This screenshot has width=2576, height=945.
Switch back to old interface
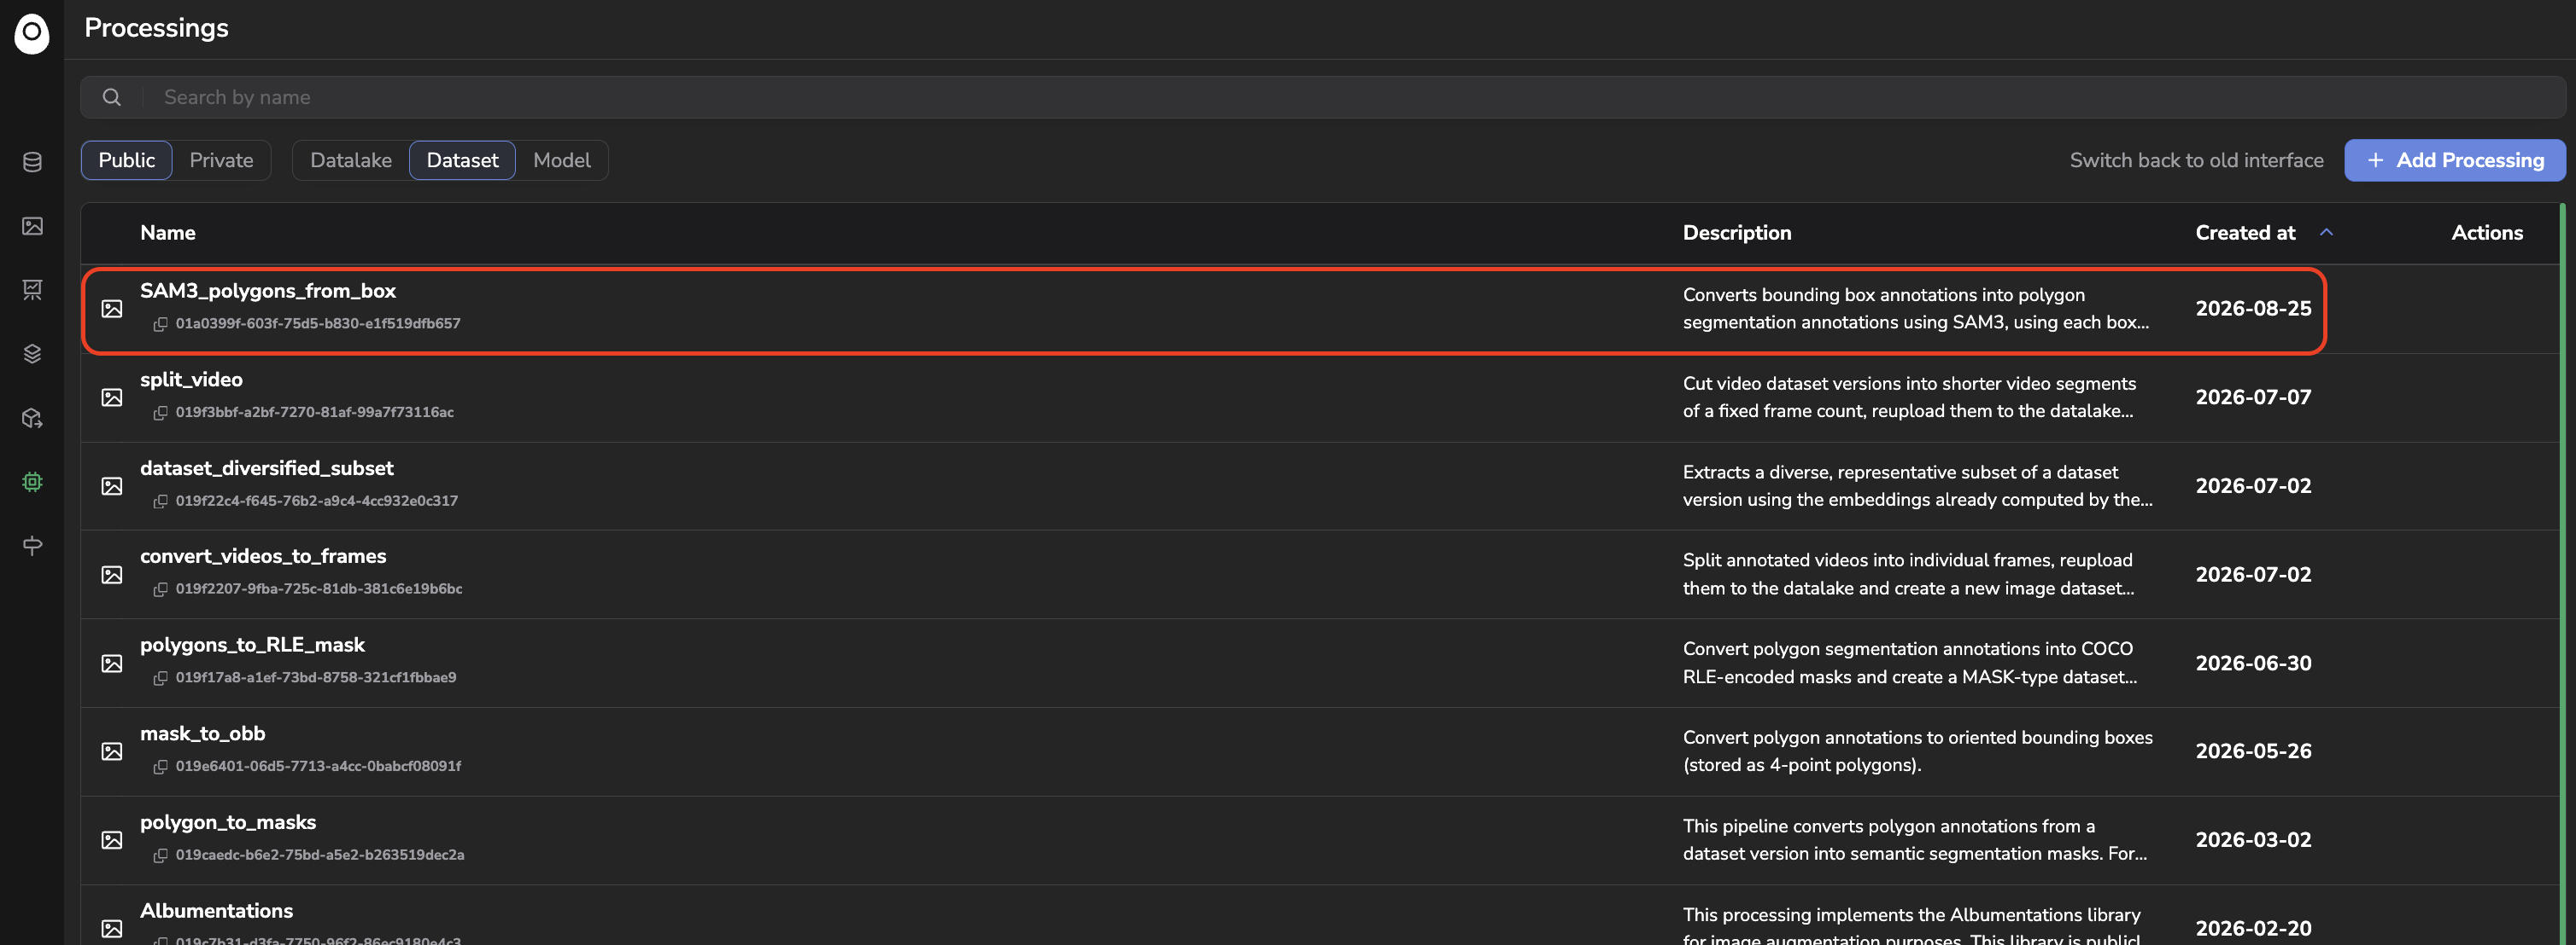pos(2196,159)
